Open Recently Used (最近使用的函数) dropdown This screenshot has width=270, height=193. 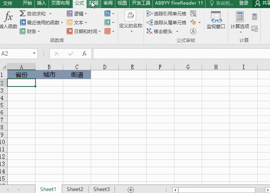click(x=42, y=22)
